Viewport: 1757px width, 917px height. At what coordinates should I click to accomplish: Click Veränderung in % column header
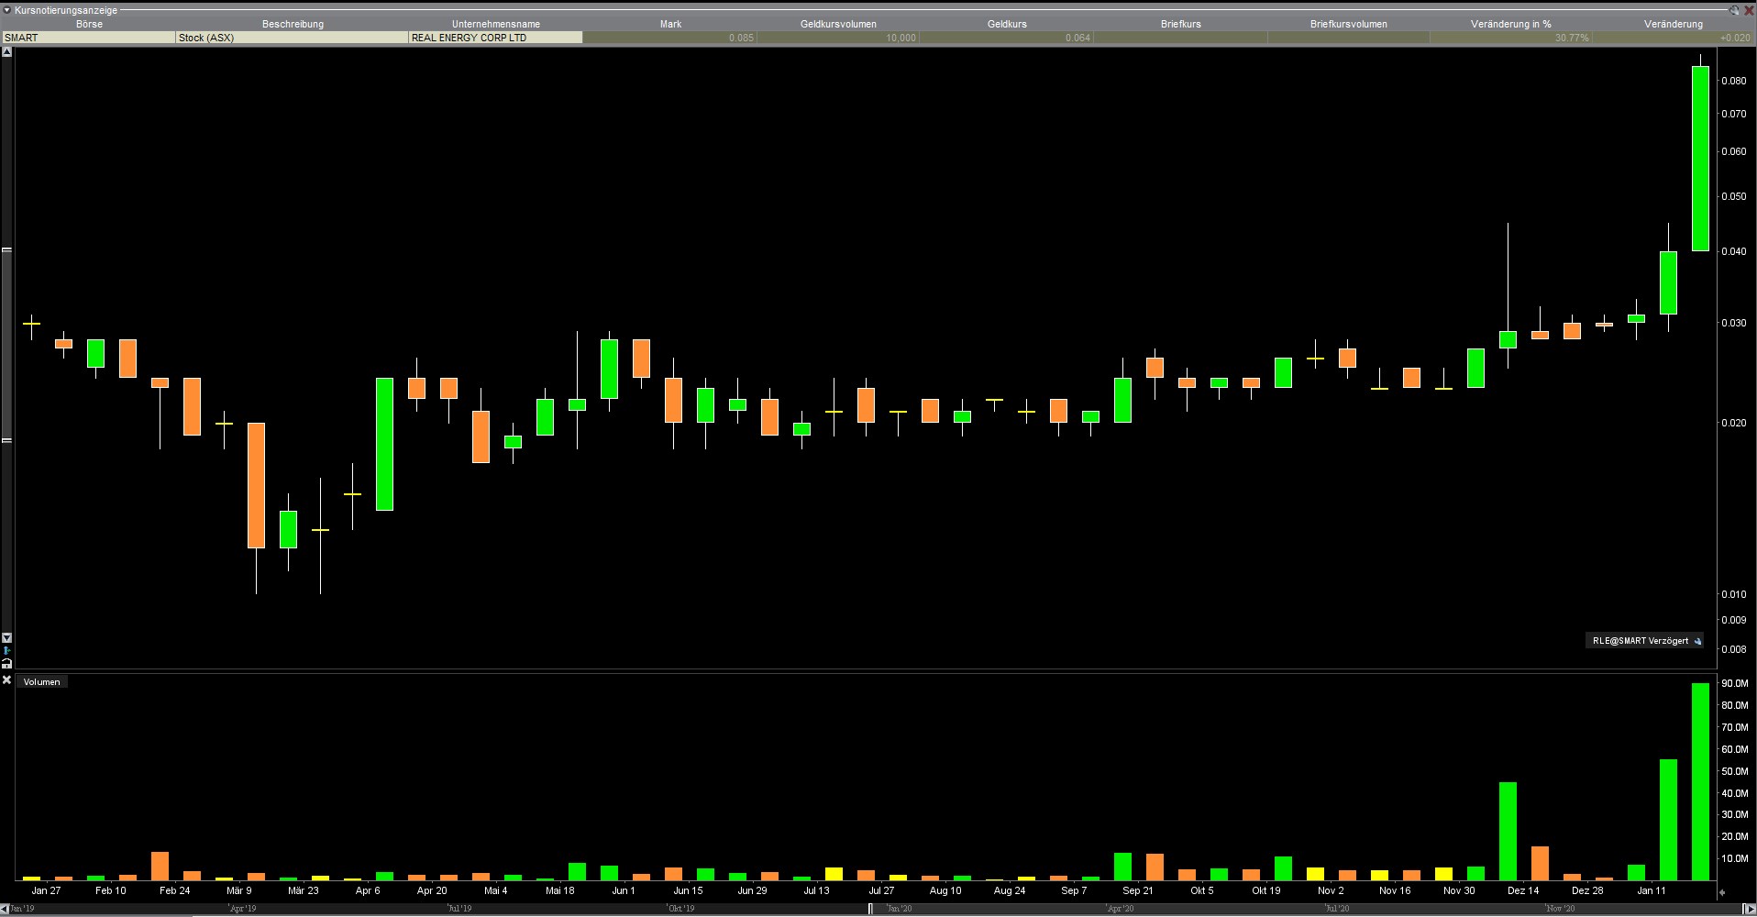[x=1510, y=24]
